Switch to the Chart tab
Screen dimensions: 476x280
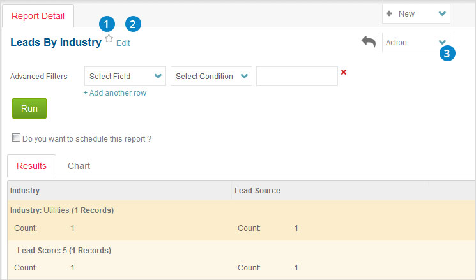click(x=79, y=166)
